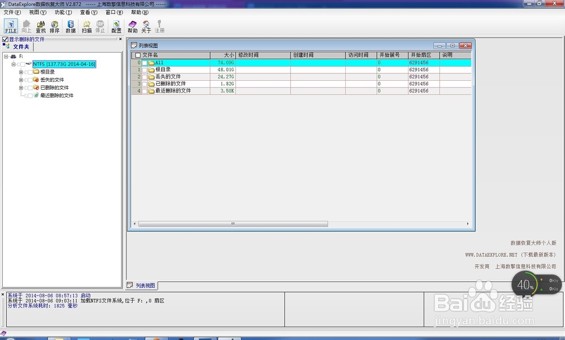
Task: Click the 排序 (Sort) toolbar icon
Action: pyautogui.click(x=55, y=27)
